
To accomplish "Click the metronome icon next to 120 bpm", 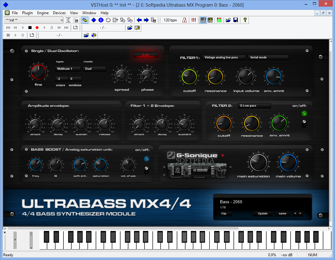I will (x=185, y=20).
